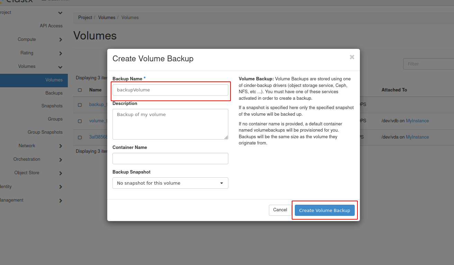Check the header checkbox above the Name column

80,89
